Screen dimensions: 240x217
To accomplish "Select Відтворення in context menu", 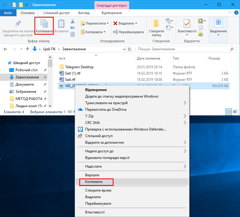I will 132,90.
